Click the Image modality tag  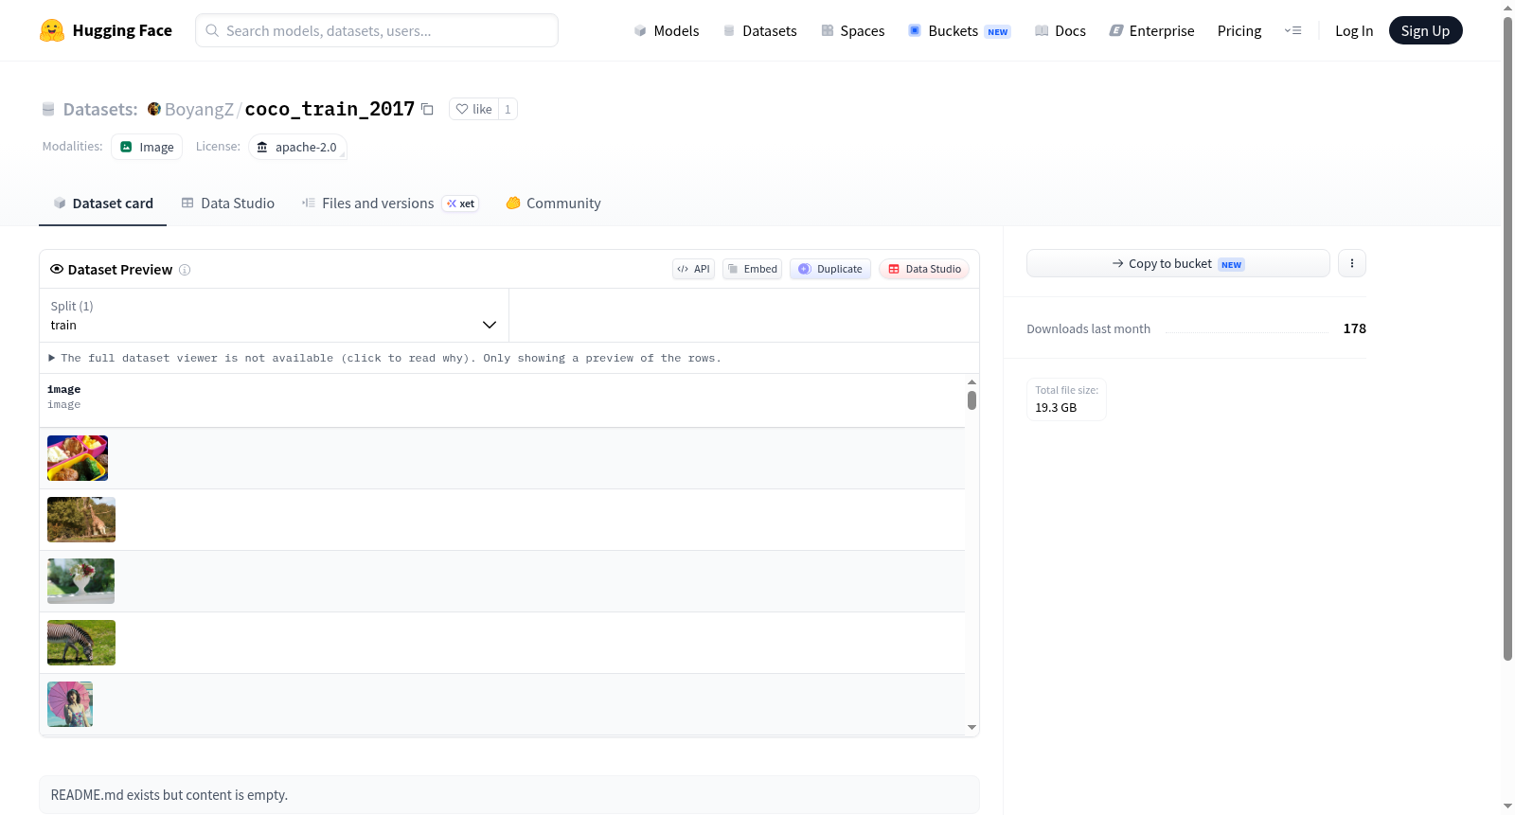pos(147,147)
